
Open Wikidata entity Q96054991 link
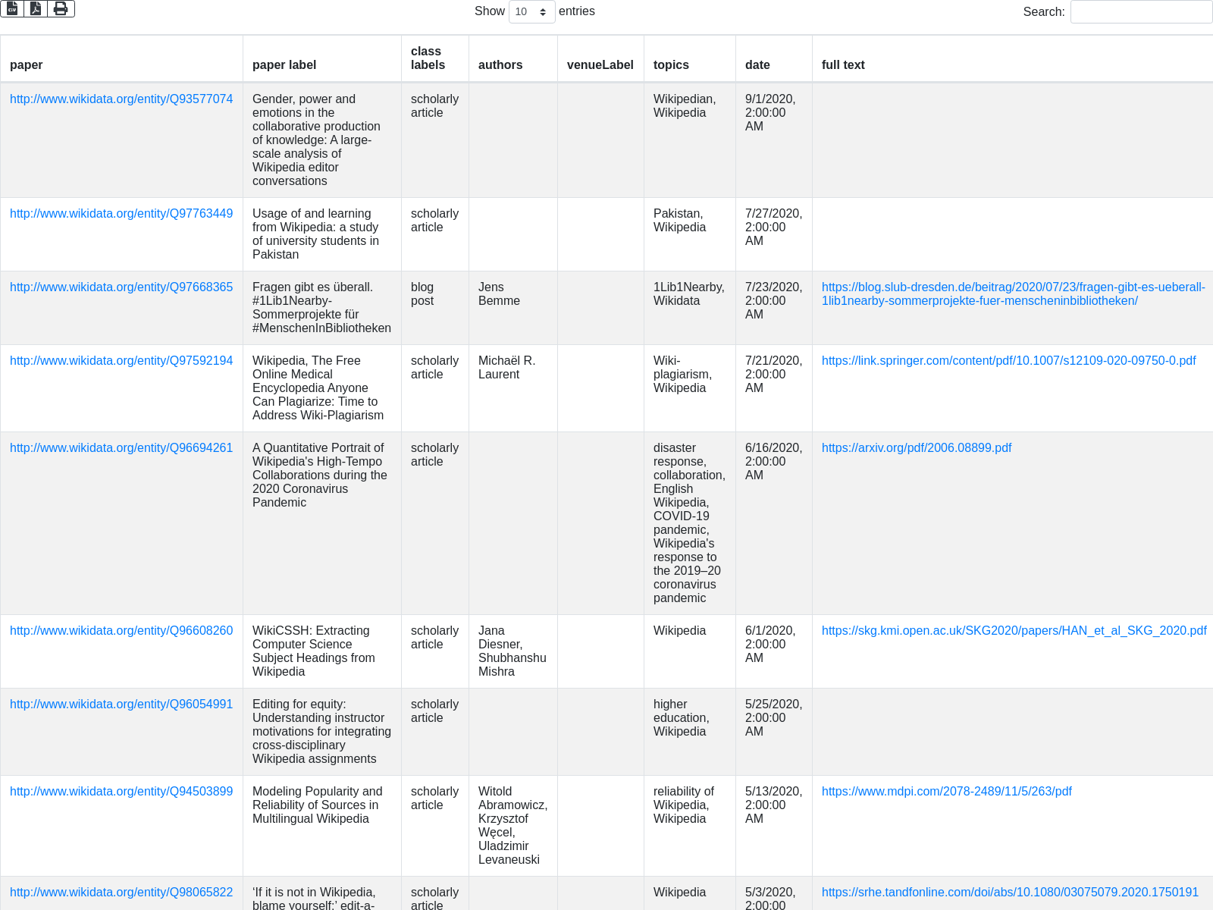[121, 704]
